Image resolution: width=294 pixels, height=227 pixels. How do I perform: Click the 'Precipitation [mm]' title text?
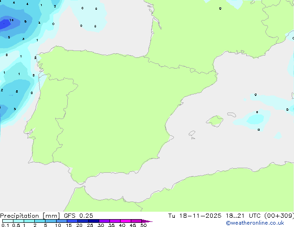point(30,216)
